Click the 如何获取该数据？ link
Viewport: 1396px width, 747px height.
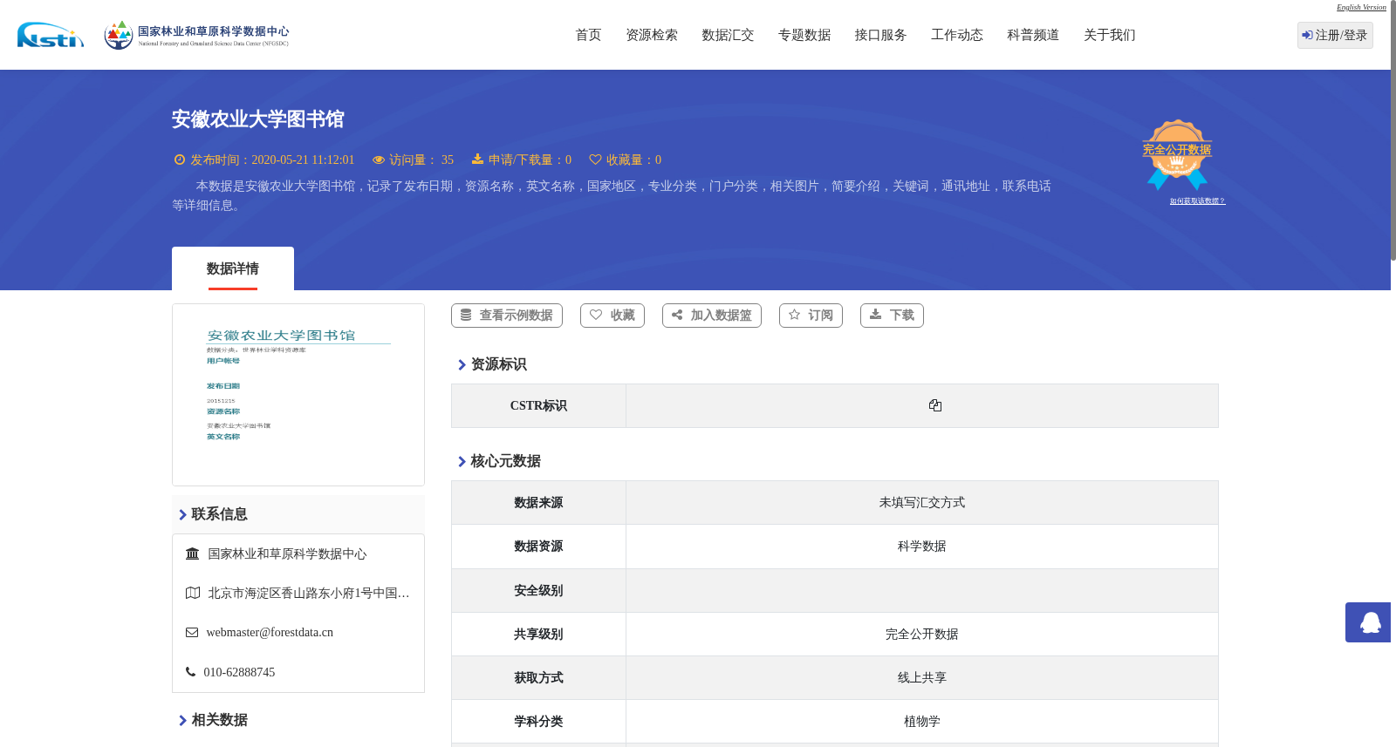pyautogui.click(x=1197, y=201)
